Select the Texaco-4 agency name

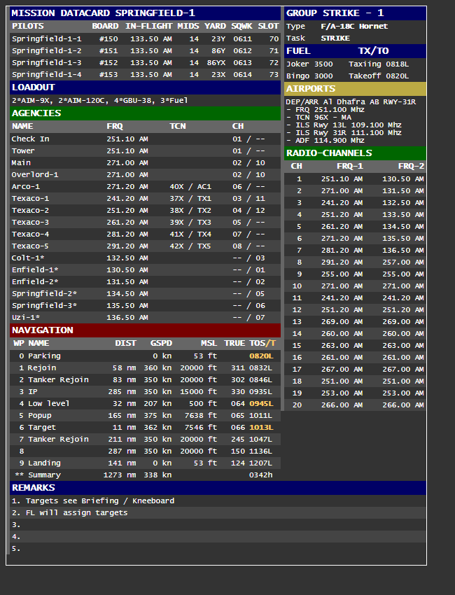(x=30, y=234)
